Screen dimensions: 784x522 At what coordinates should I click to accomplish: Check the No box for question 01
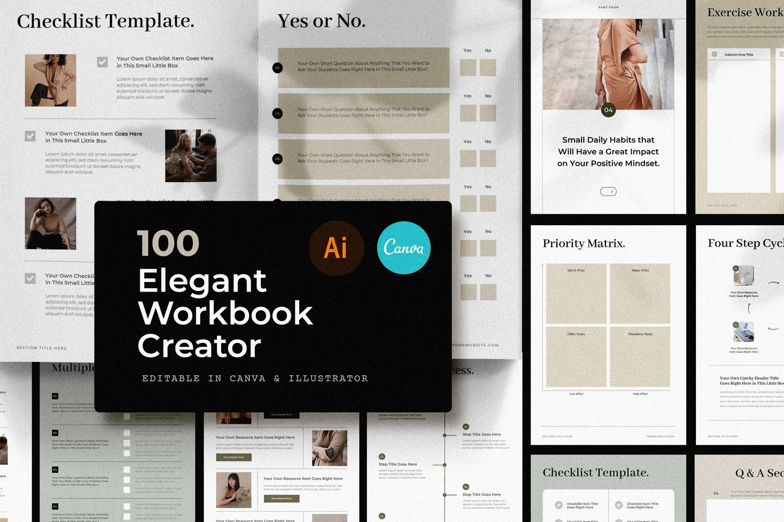click(x=488, y=67)
